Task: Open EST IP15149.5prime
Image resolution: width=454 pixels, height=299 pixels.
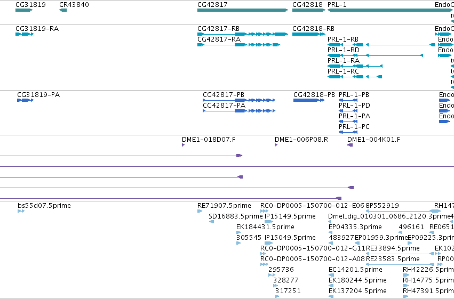Action: tap(290, 216)
